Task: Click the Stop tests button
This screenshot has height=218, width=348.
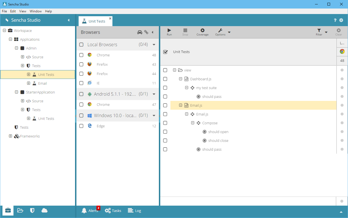Action: pos(185,32)
